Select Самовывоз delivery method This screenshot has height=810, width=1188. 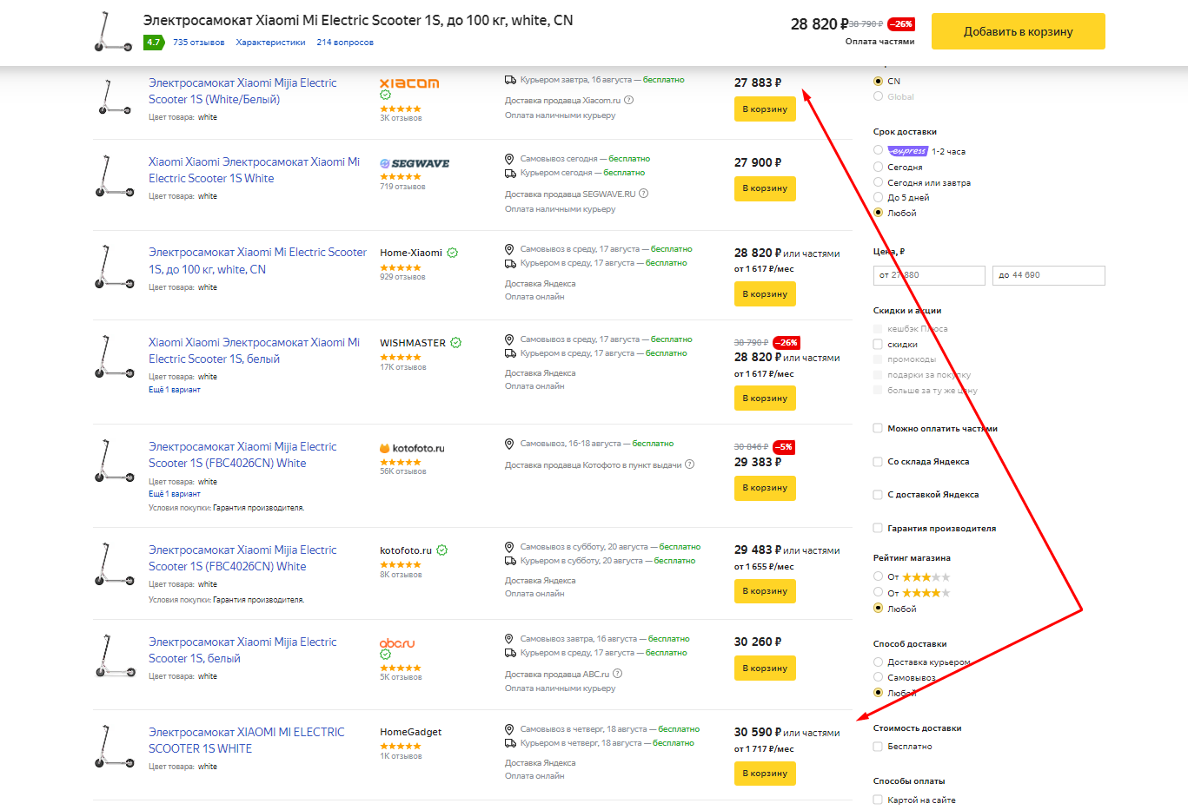tap(878, 677)
